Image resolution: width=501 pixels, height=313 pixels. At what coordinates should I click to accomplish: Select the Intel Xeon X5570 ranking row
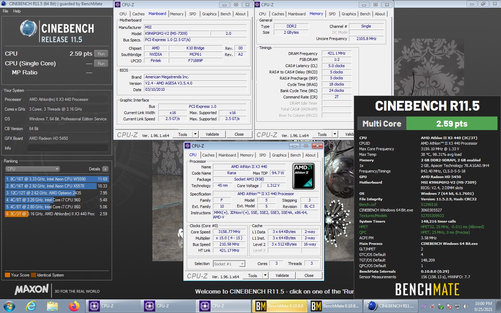coord(57,186)
